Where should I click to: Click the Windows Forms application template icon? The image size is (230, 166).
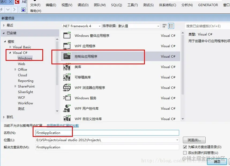[x=67, y=35]
